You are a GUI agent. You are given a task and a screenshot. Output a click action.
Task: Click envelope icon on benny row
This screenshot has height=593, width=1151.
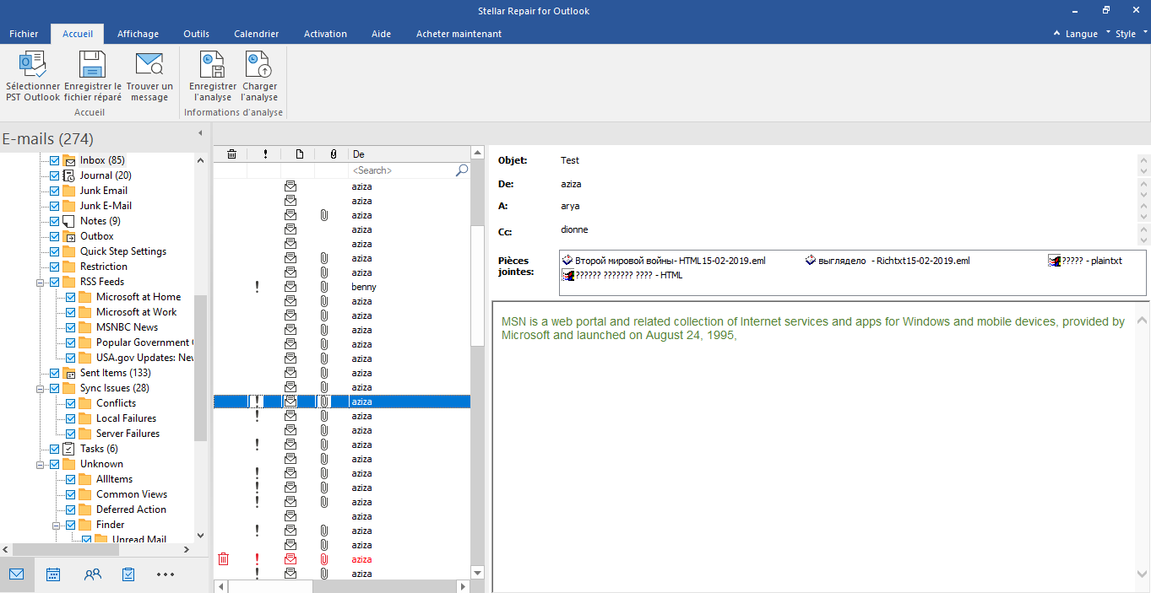point(290,287)
